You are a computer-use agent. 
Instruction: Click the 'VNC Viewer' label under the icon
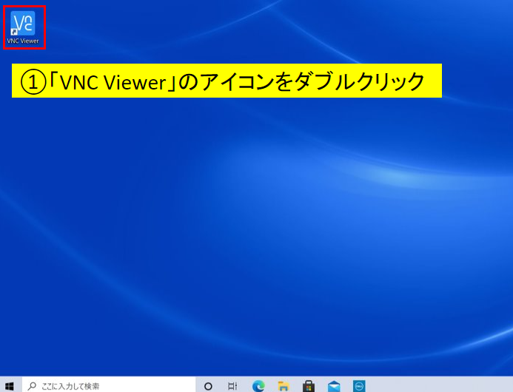pyautogui.click(x=23, y=41)
